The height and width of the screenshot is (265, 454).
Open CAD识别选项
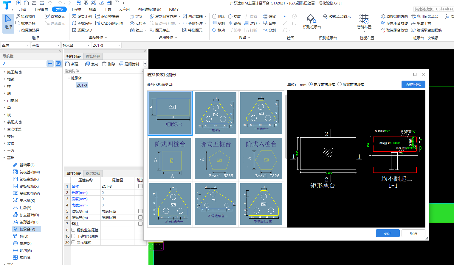[109, 23]
